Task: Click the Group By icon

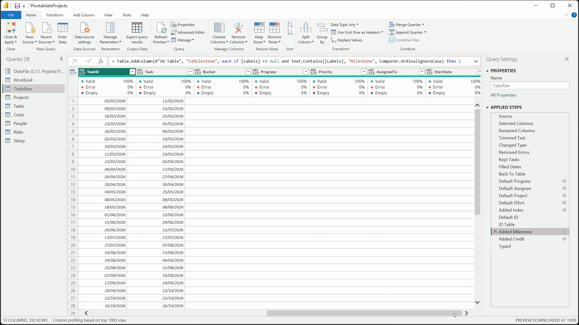Action: click(x=322, y=27)
